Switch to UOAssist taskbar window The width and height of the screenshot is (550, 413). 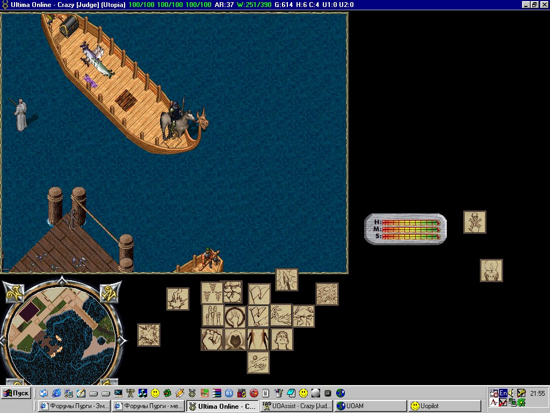click(297, 406)
